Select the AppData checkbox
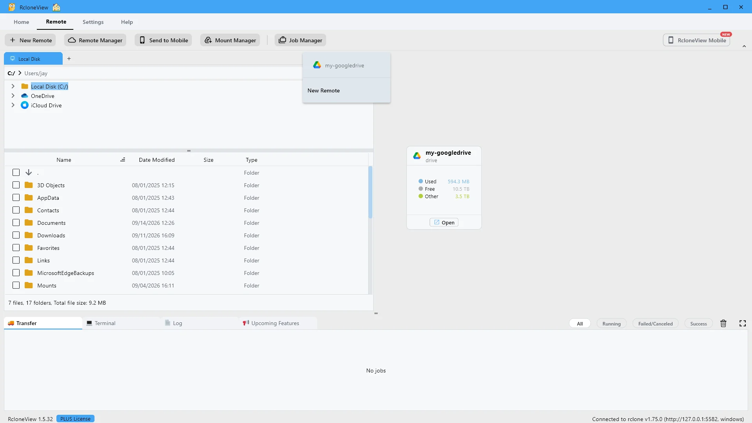The width and height of the screenshot is (752, 423). pyautogui.click(x=16, y=197)
